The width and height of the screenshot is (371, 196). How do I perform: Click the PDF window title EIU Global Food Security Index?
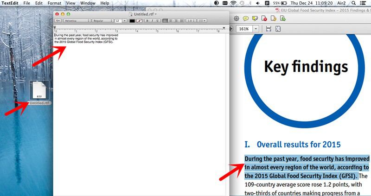point(326,10)
